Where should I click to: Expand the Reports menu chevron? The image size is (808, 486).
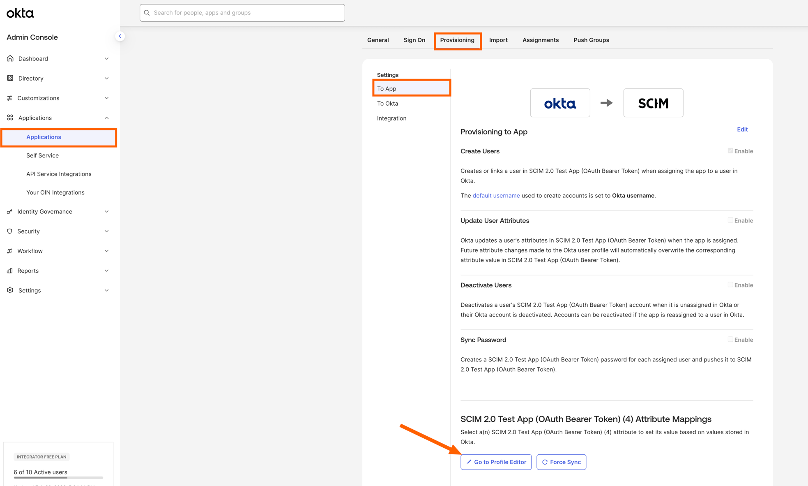pyautogui.click(x=106, y=271)
